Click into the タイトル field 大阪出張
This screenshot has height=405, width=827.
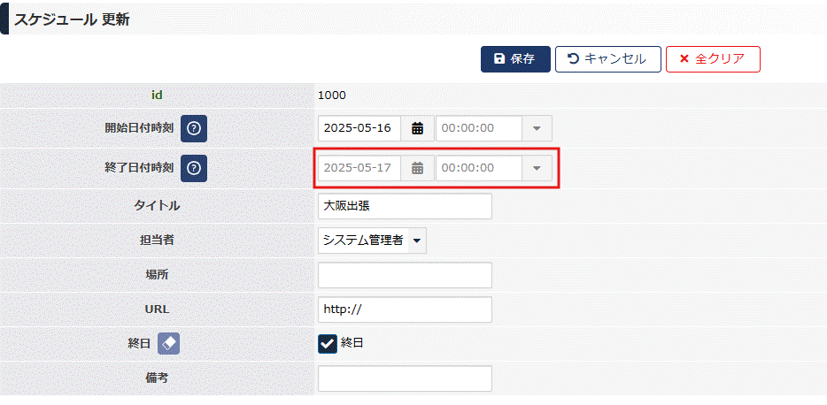pos(405,206)
